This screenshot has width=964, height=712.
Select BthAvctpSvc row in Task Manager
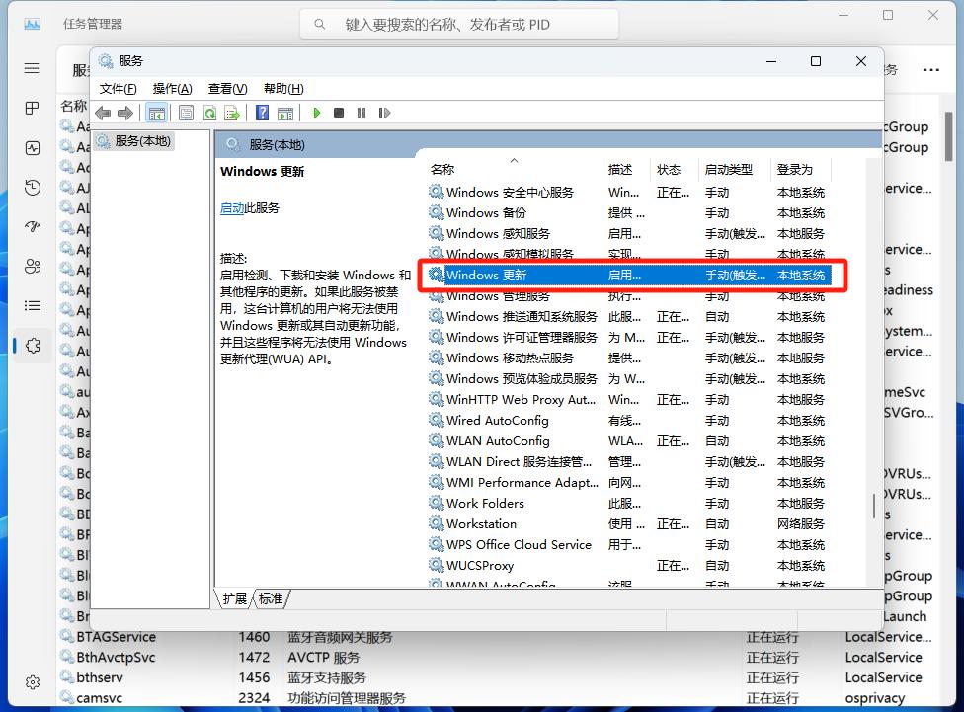[498, 658]
